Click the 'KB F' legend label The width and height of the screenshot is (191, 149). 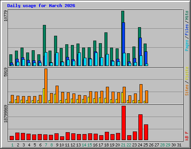[187, 136]
